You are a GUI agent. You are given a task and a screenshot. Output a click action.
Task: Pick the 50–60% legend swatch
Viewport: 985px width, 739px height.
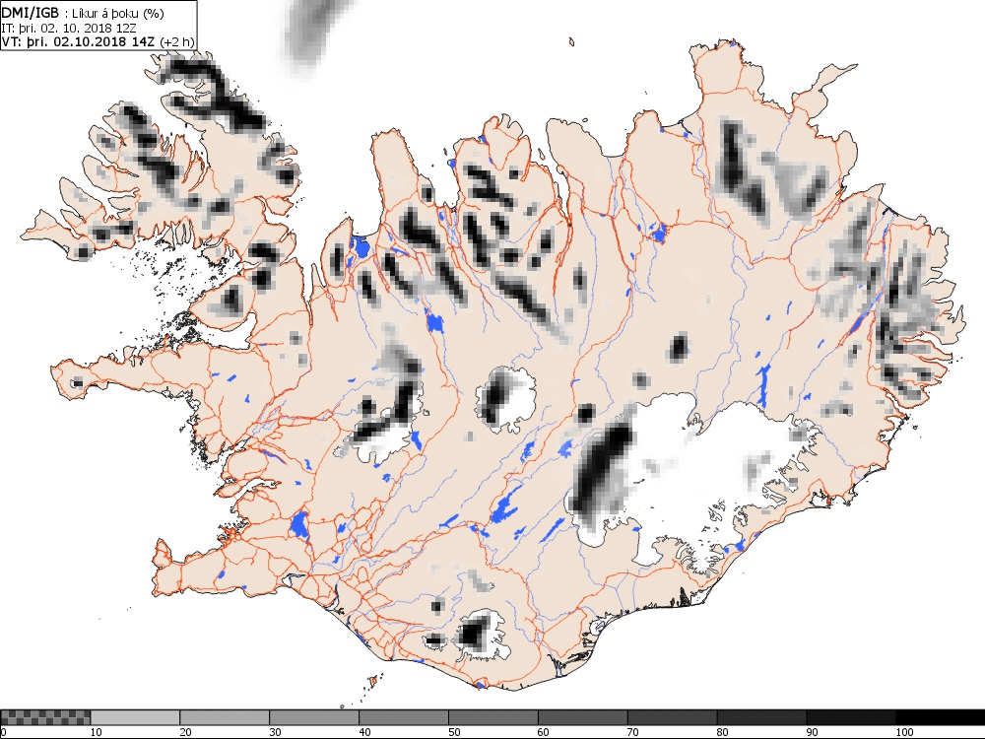click(493, 717)
